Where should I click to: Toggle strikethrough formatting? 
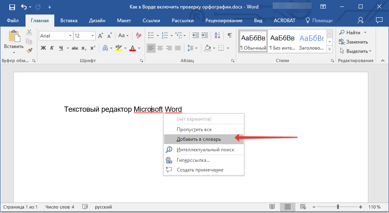click(x=75, y=48)
